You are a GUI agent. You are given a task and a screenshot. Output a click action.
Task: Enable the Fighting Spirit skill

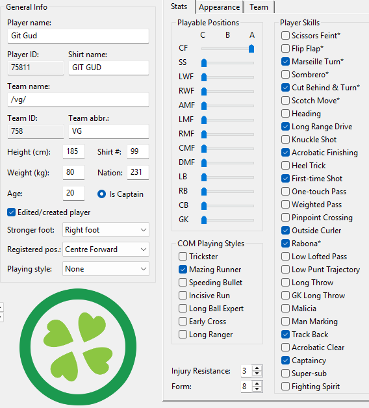pyautogui.click(x=285, y=387)
